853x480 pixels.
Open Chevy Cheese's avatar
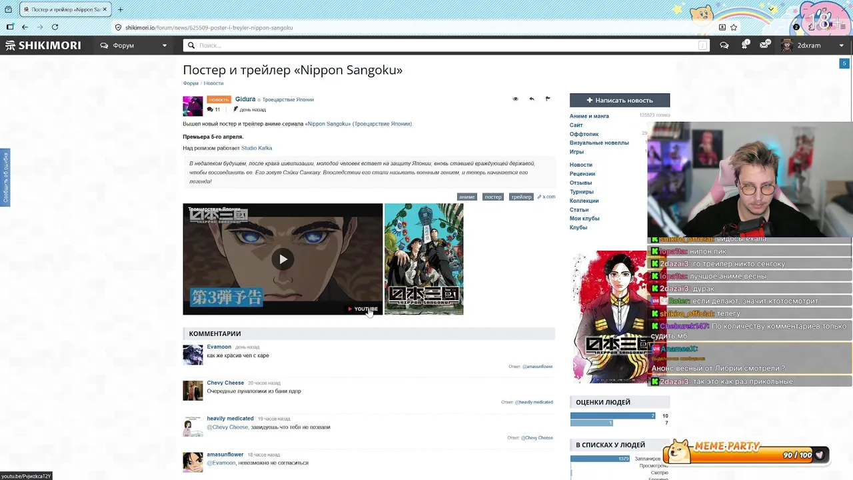coord(193,391)
